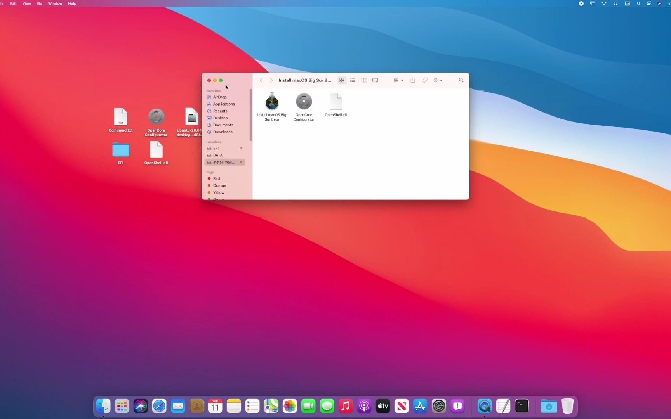This screenshot has height=419, width=671.
Task: Open the Share menu in Finder toolbar
Action: coord(413,80)
